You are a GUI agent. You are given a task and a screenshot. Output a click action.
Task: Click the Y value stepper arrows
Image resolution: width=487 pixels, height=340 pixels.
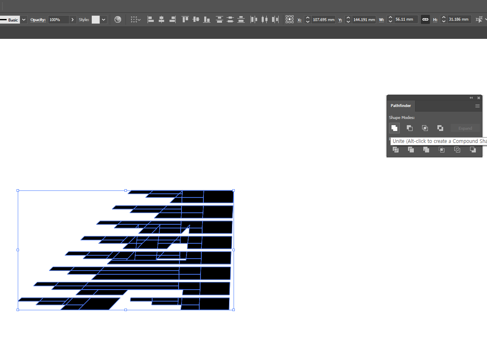348,19
